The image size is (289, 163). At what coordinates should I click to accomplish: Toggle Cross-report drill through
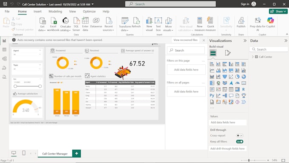click(239, 135)
